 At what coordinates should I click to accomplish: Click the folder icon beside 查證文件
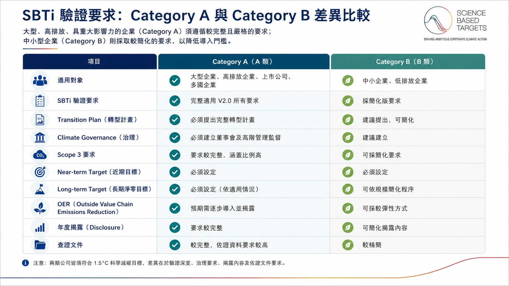point(40,245)
